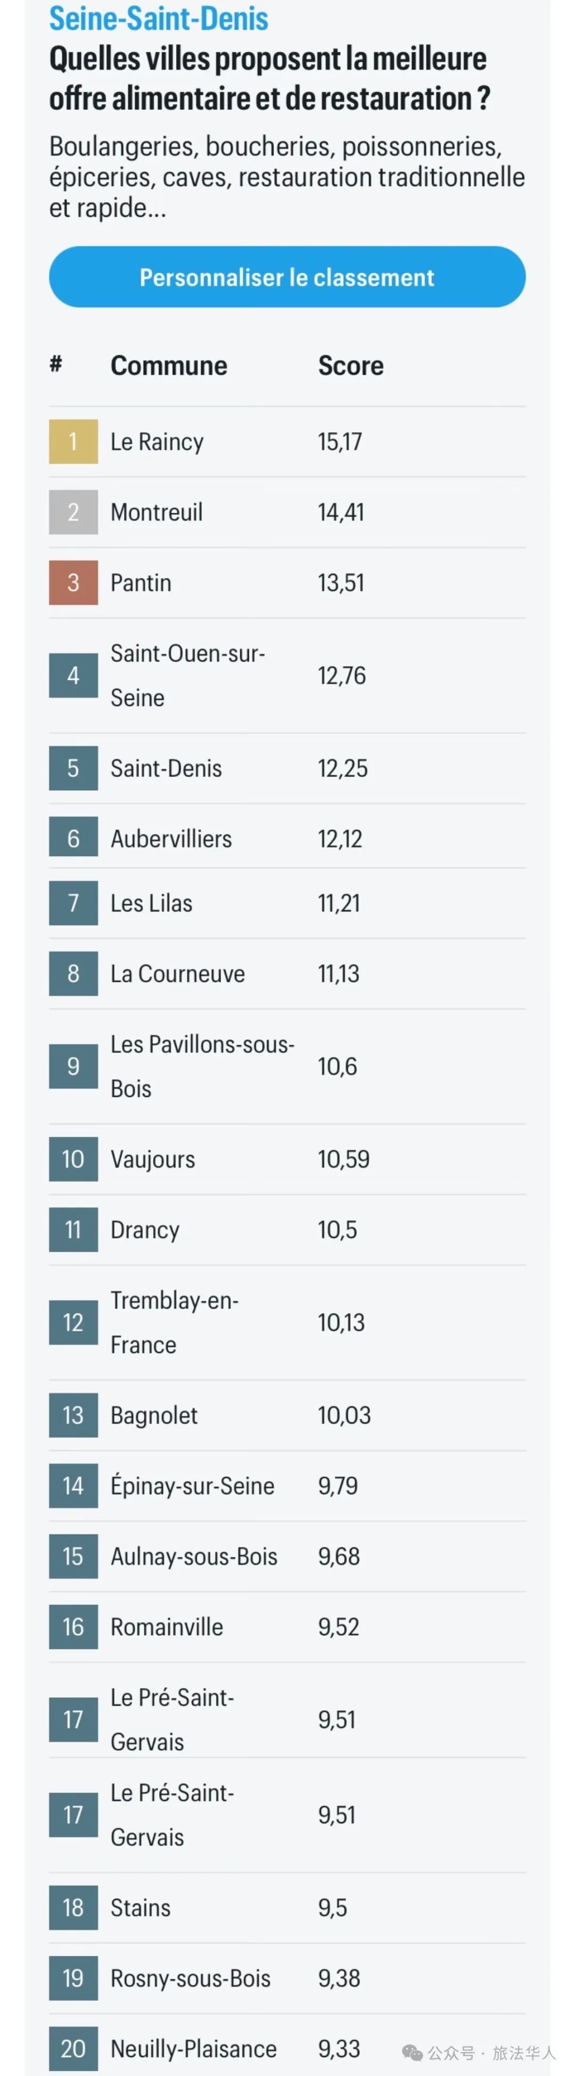Viewport: 575px width, 2076px height.
Task: Click the rank 4 badge
Action: (73, 675)
